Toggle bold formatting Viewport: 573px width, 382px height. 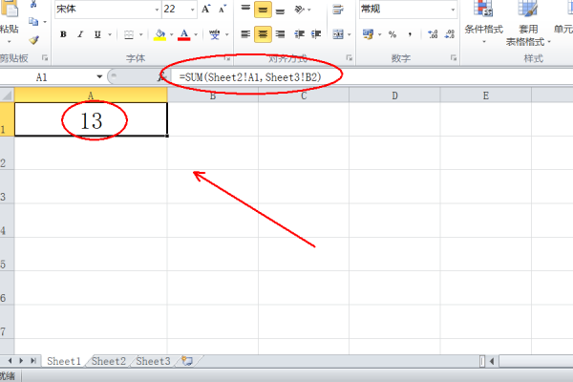64,34
